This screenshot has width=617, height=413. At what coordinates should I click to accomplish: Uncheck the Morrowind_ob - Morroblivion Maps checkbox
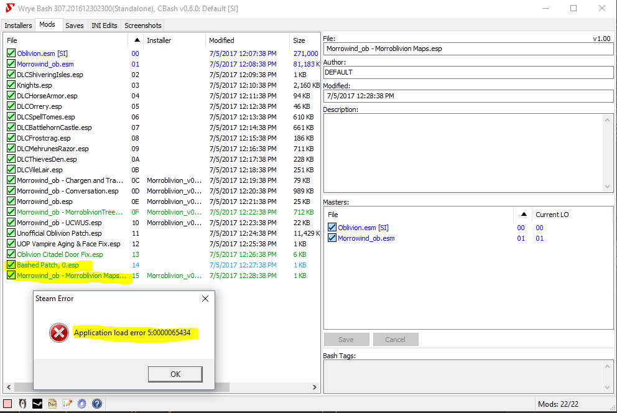11,276
